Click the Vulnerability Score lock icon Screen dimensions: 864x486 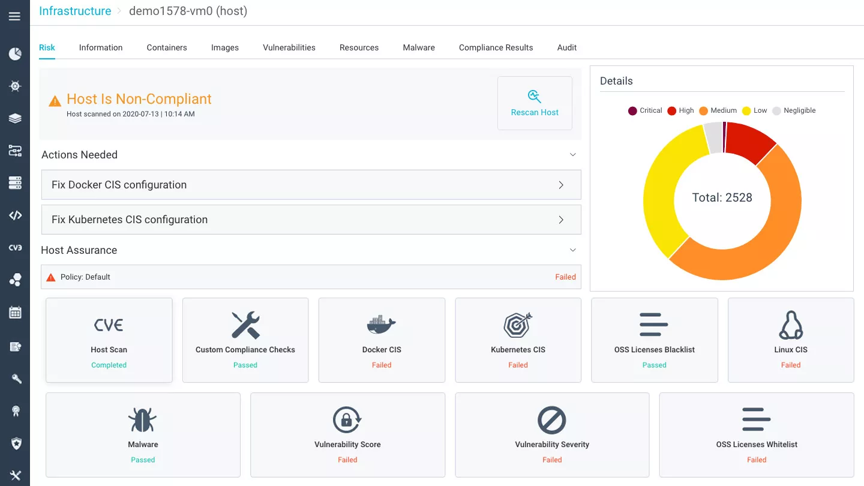coord(347,420)
